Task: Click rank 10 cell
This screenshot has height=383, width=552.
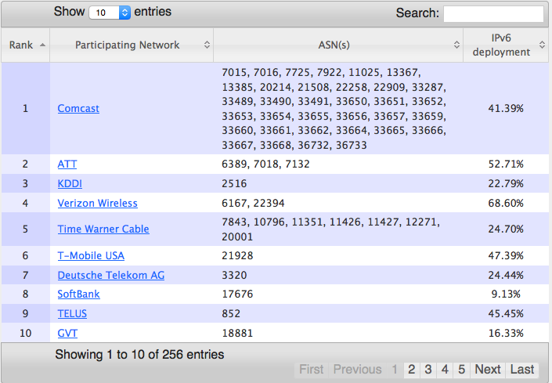Action: 25,333
